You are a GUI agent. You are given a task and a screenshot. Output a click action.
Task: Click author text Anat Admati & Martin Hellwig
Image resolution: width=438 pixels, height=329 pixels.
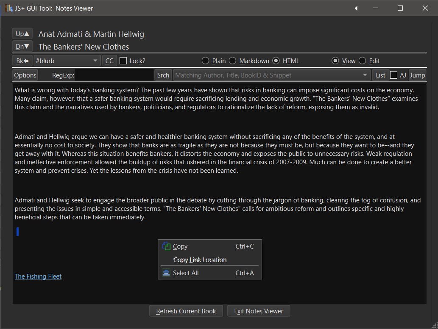point(91,34)
